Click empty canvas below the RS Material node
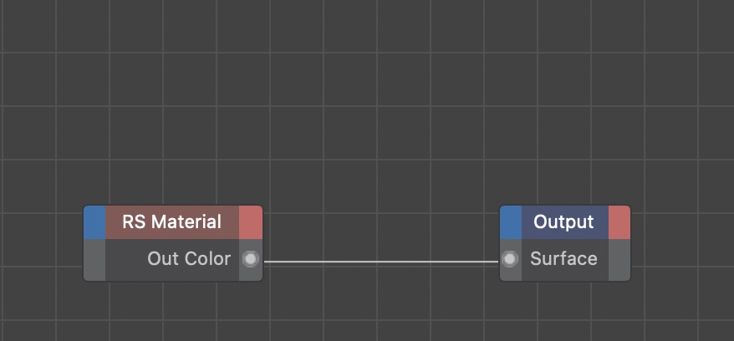734x341 pixels. coord(172,313)
